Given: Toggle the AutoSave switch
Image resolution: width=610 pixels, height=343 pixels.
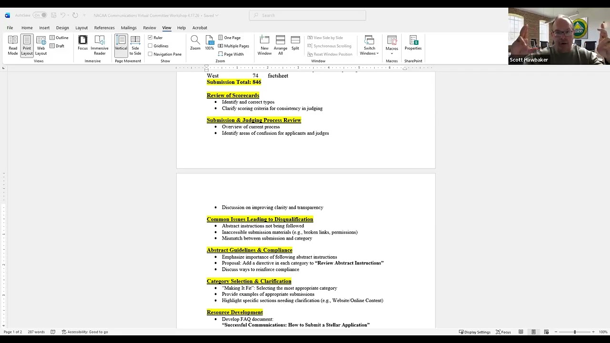Looking at the screenshot, I should 40,15.
